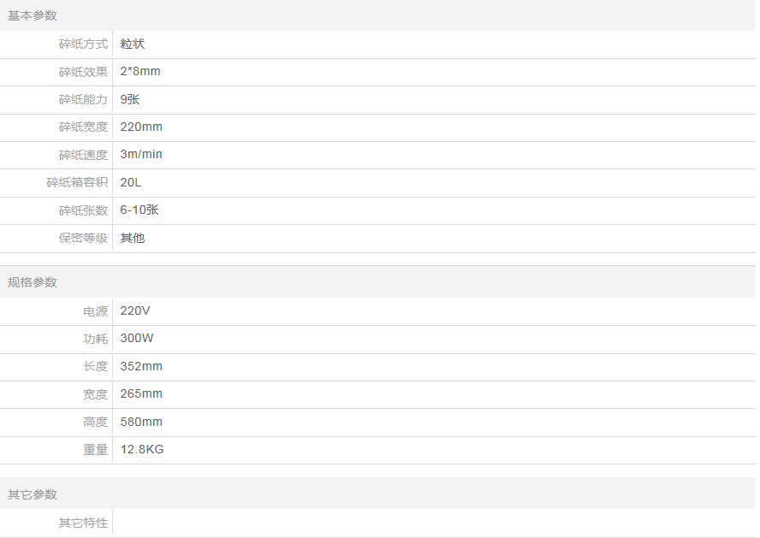Select the 长度 label
The height and width of the screenshot is (538, 760).
95,366
